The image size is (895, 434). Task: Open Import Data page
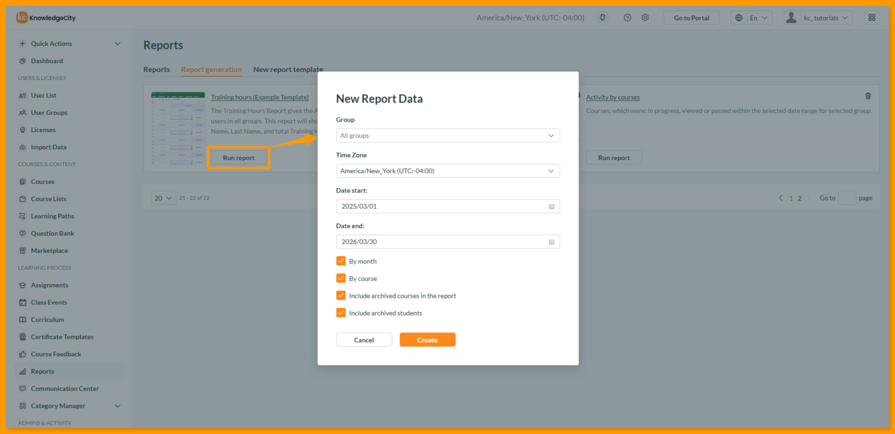click(48, 147)
